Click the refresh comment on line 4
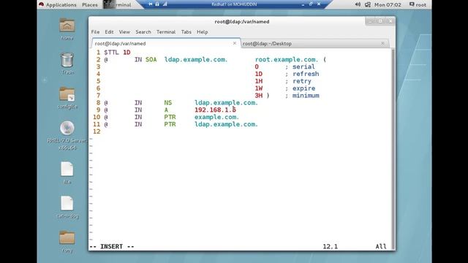The image size is (468, 263). pyautogui.click(x=306, y=74)
